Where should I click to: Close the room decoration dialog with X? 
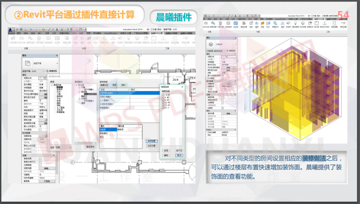click(160, 76)
